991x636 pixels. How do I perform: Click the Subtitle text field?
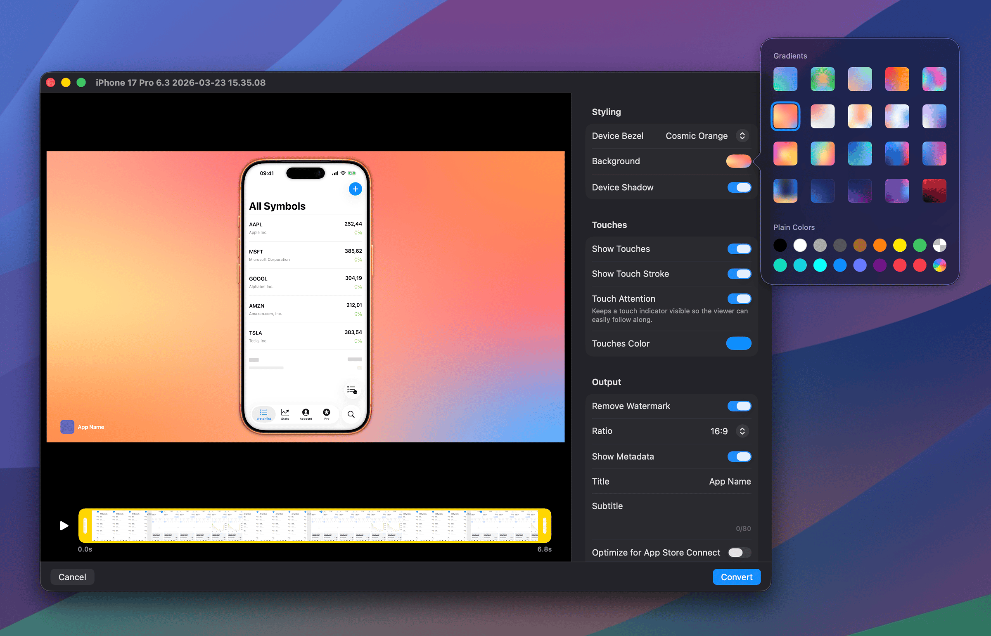point(671,518)
